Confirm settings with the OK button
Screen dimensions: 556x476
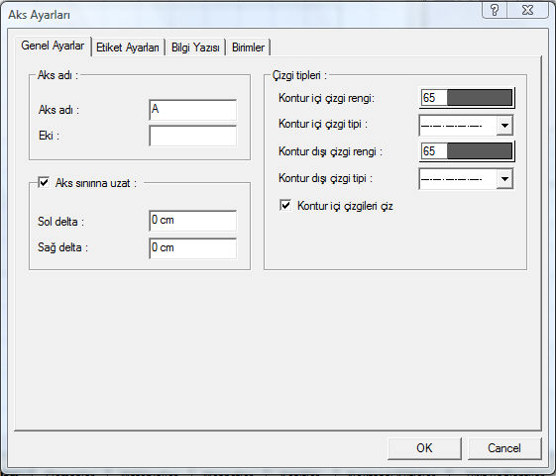pos(424,448)
